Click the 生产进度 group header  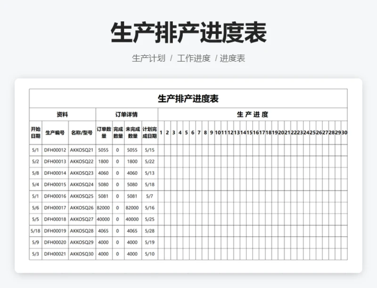(x=253, y=114)
